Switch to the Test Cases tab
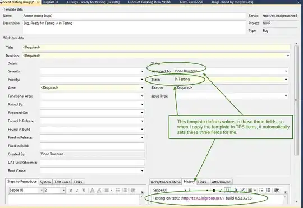Image resolution: width=303 pixels, height=208 pixels. pos(62,182)
